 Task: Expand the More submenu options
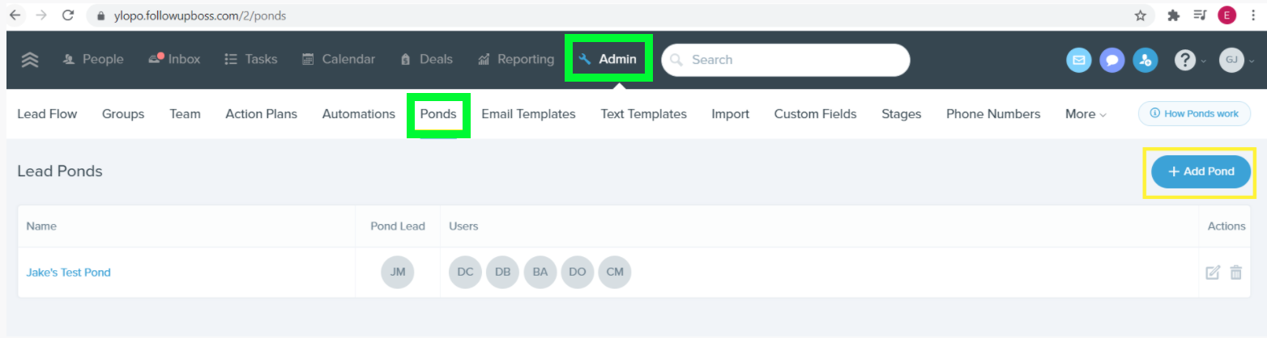pos(1086,114)
